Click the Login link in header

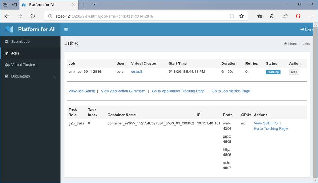pos(307,29)
